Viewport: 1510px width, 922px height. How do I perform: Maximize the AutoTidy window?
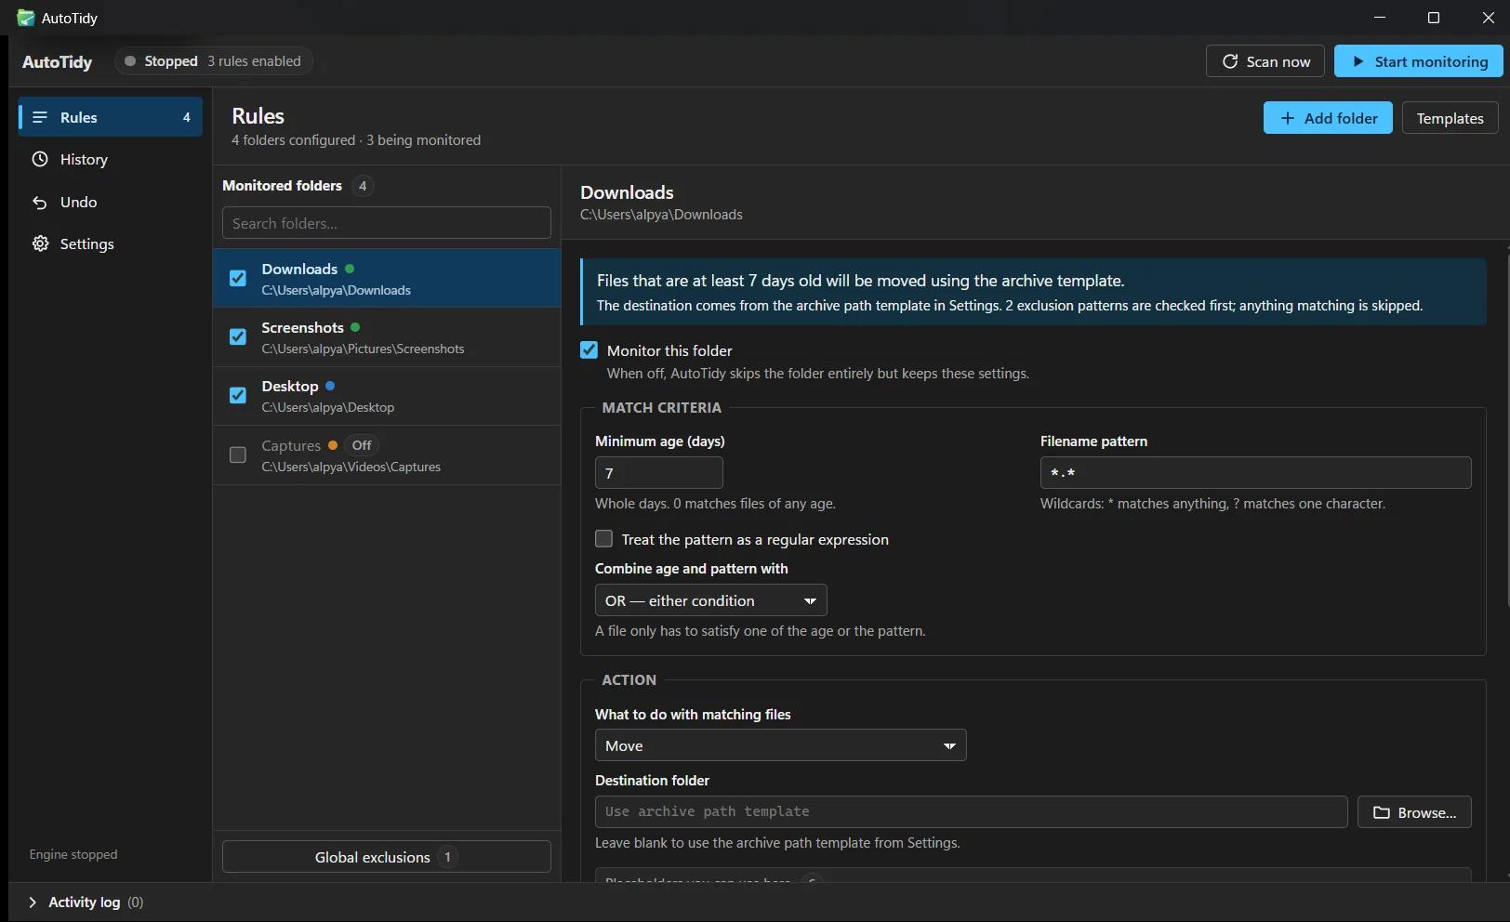tap(1434, 18)
